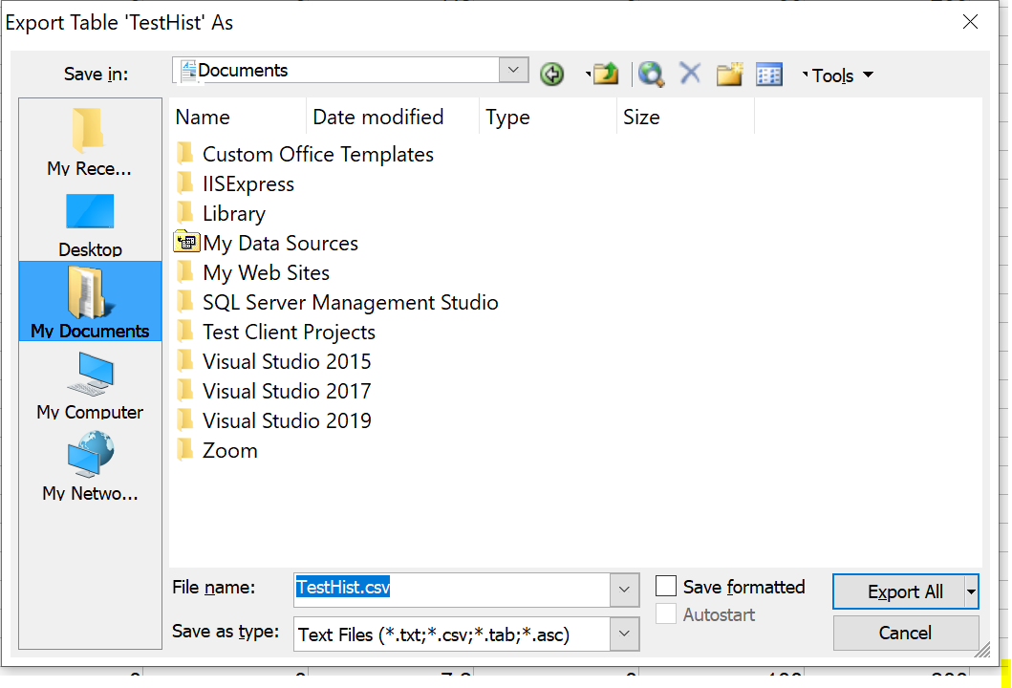Open My Network places shortcut
The width and height of the screenshot is (1012, 688).
click(90, 466)
